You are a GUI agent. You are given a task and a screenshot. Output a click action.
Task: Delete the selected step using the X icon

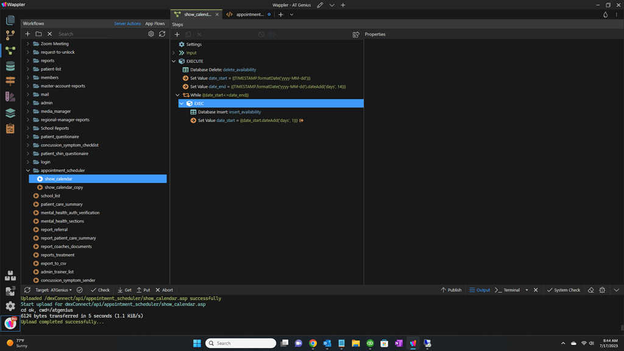[x=198, y=35]
